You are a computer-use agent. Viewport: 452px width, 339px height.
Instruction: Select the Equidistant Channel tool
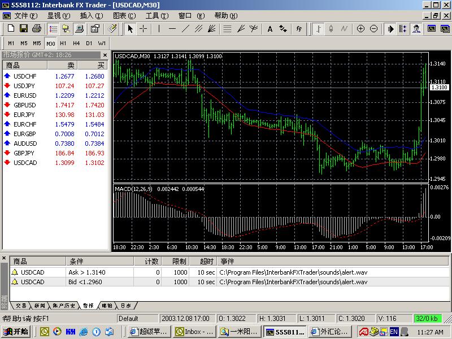coord(198,29)
